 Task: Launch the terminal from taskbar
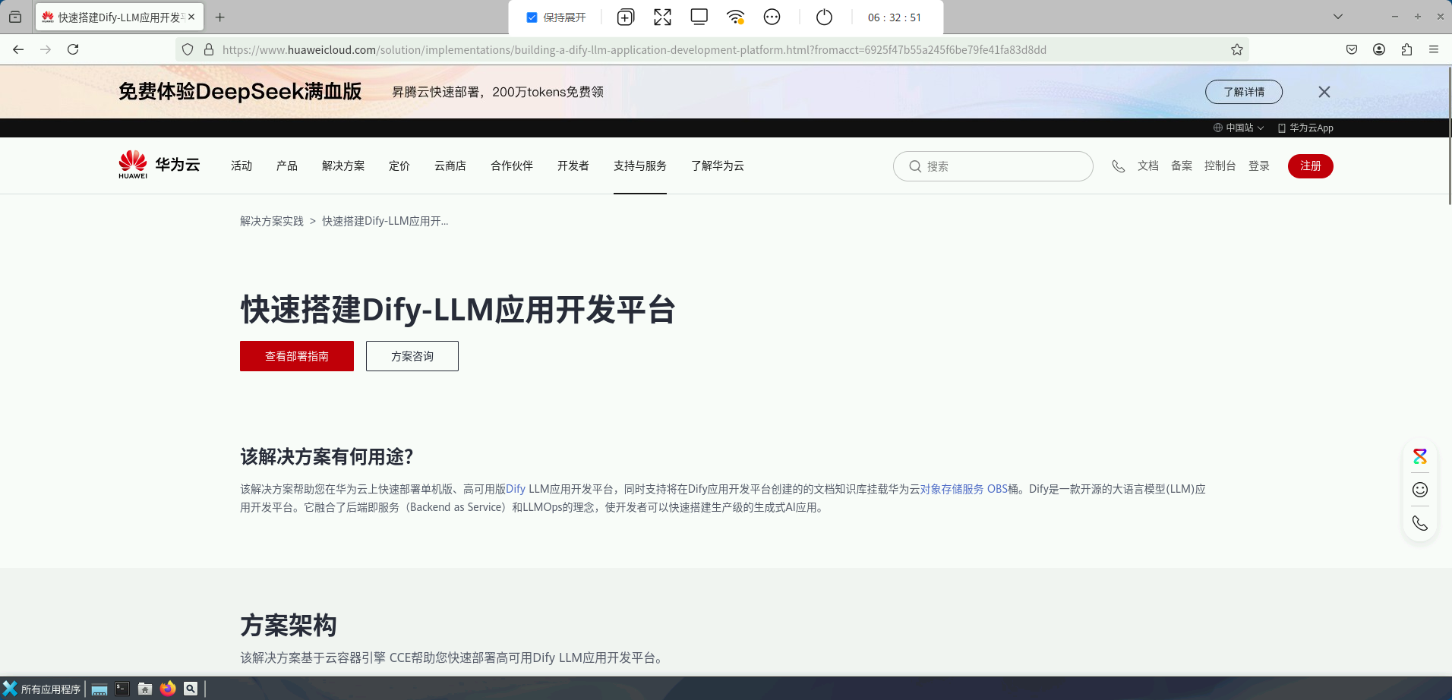pos(122,689)
